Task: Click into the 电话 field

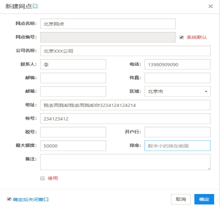Action: [x=177, y=64]
